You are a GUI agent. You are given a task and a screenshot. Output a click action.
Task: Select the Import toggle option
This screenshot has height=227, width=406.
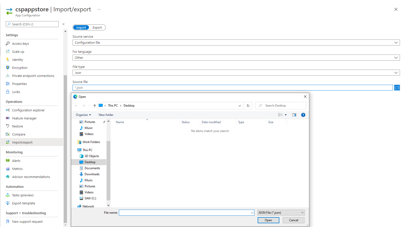pos(81,28)
